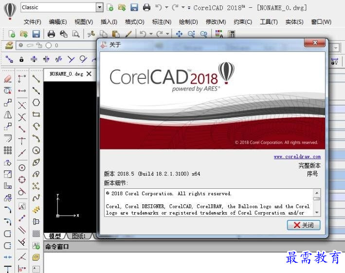The height and width of the screenshot is (273, 345).
Task: Open the www.coreldraw.com link
Action: 297,157
